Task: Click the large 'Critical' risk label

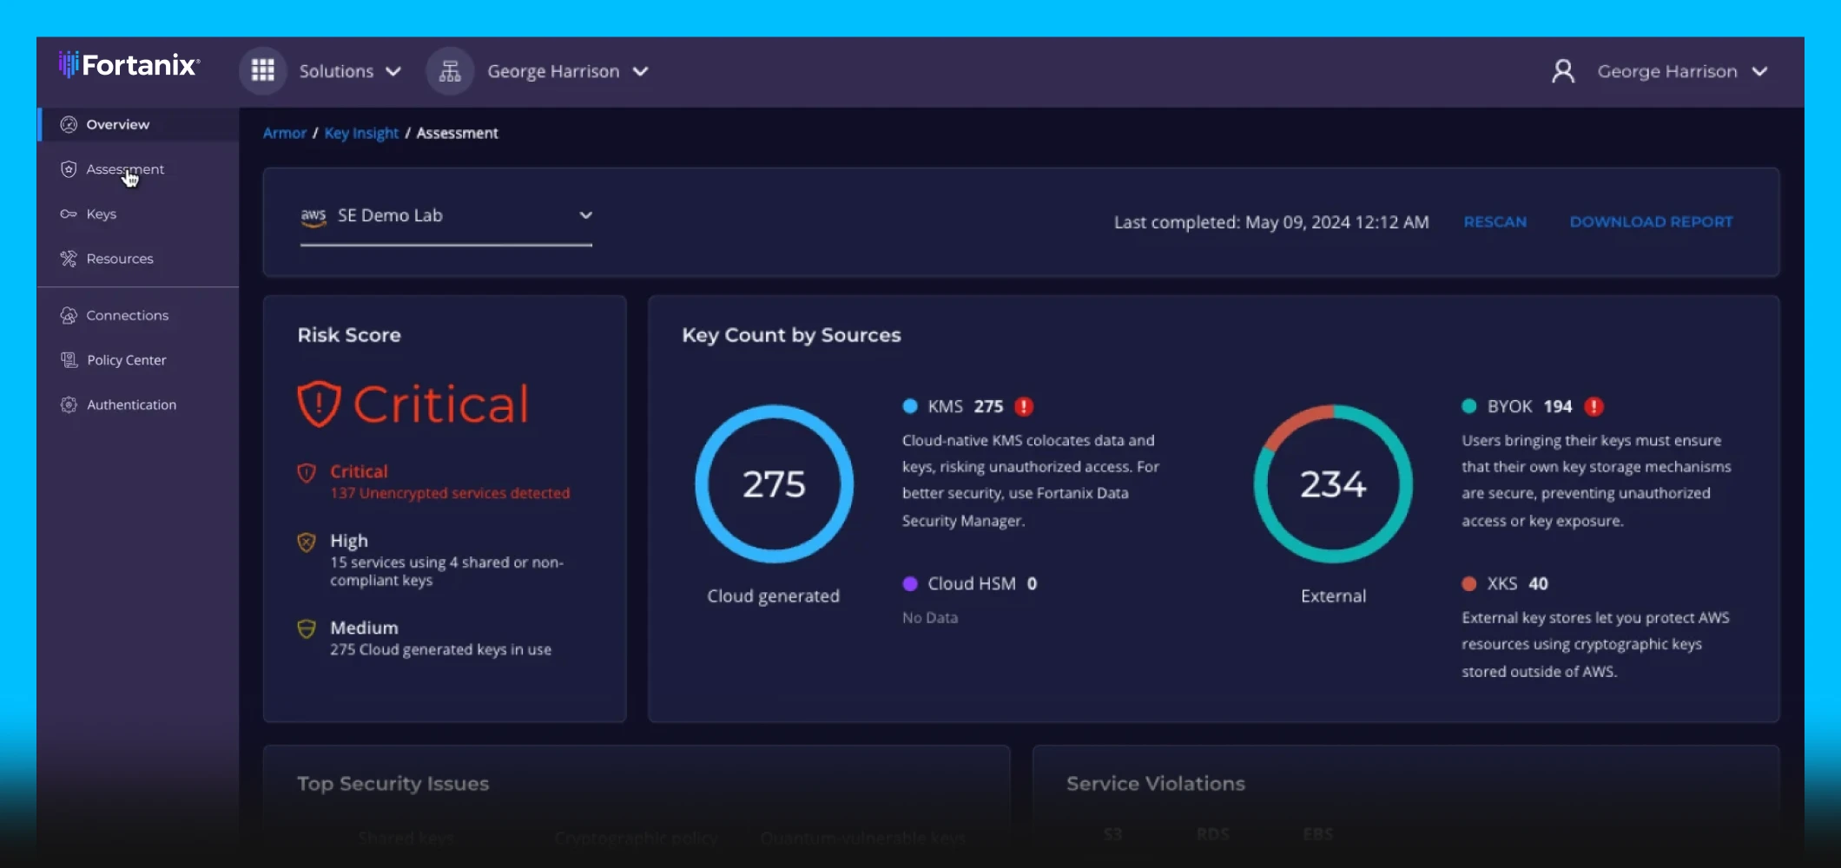Action: pyautogui.click(x=441, y=404)
